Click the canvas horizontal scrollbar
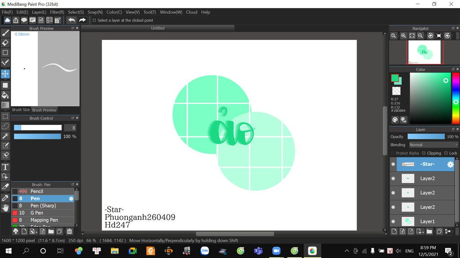This screenshot has width=460, height=258. [x=234, y=234]
